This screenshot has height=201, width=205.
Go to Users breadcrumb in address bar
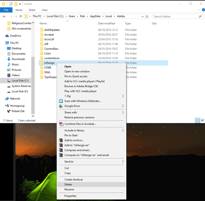(72, 16)
